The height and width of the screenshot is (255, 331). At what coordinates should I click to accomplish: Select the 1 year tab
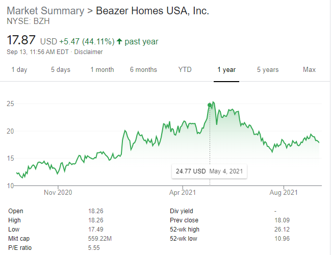226,70
